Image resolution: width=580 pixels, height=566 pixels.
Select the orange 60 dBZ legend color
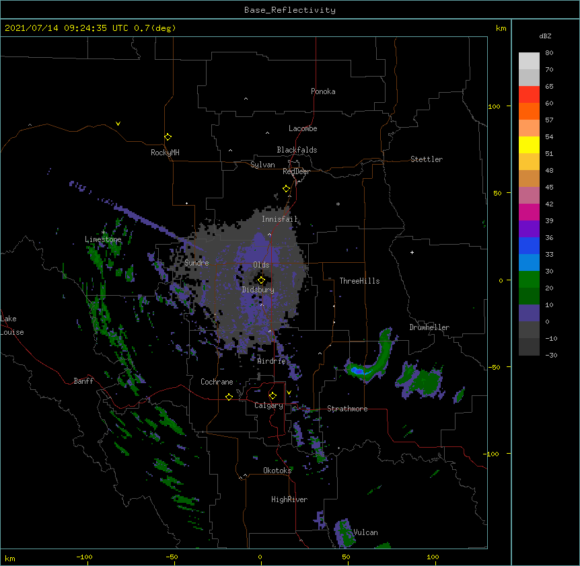(x=529, y=111)
